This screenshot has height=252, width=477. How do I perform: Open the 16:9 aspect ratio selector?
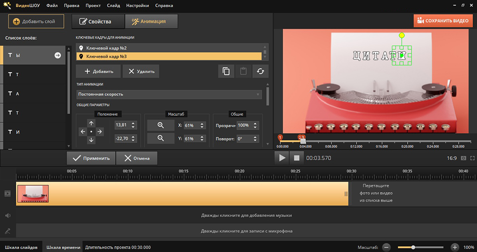pos(451,158)
